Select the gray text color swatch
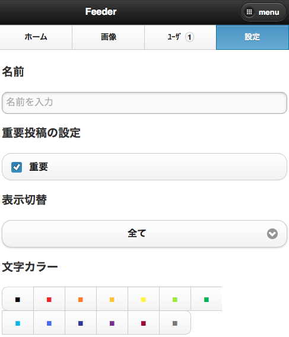 point(175,323)
